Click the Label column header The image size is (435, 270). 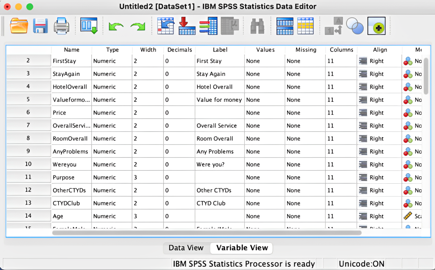pyautogui.click(x=220, y=50)
